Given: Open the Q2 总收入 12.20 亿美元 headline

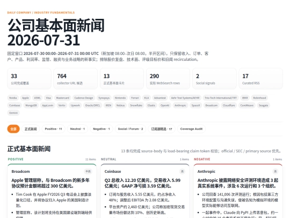Looking at the screenshot, I should coord(142,183).
